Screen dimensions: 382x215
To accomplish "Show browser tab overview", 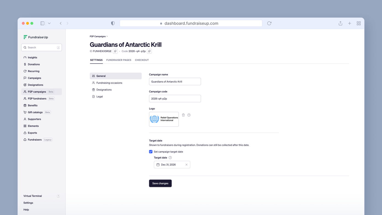I will pos(359,23).
